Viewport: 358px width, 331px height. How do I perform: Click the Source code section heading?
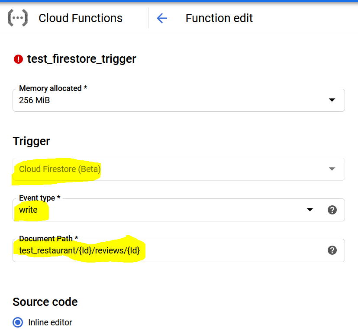[45, 302]
